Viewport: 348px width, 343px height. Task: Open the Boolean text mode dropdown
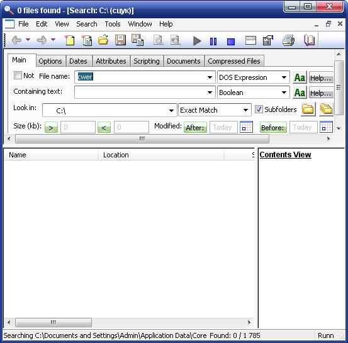coord(284,93)
